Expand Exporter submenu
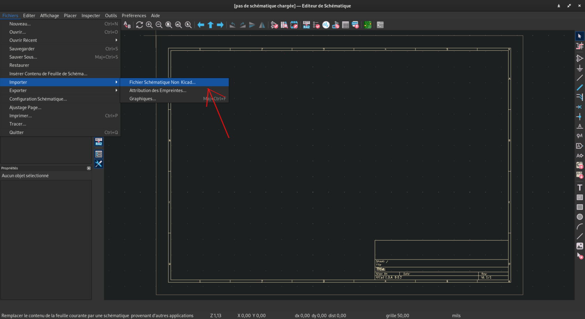The height and width of the screenshot is (319, 585). [60, 90]
